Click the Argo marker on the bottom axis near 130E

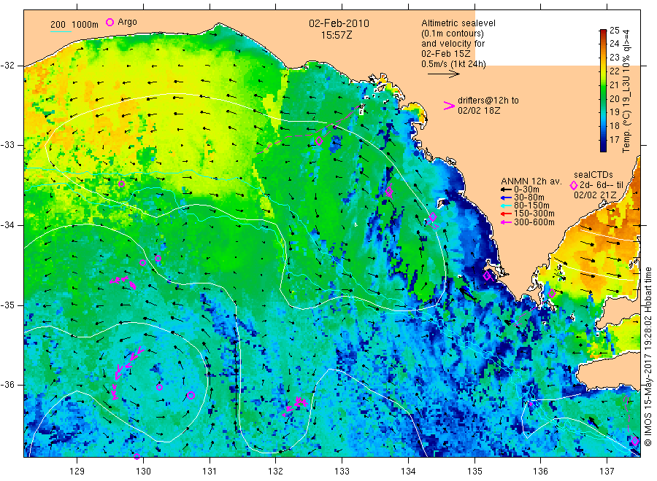tap(137, 456)
